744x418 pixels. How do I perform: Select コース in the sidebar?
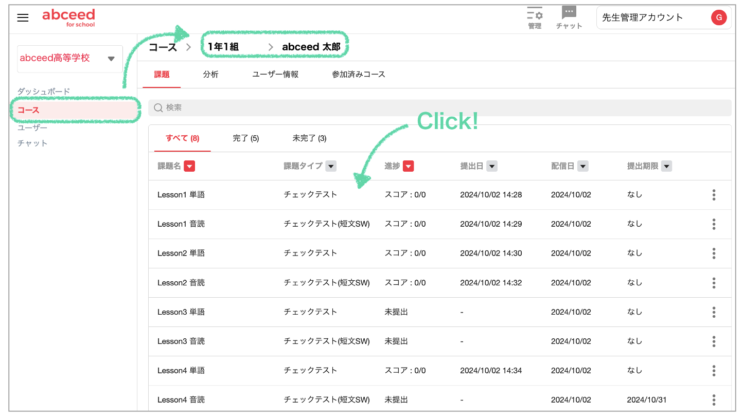pos(75,110)
